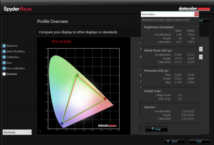Click the Calibration step indicator icon
The image size is (214, 145).
(4, 57)
